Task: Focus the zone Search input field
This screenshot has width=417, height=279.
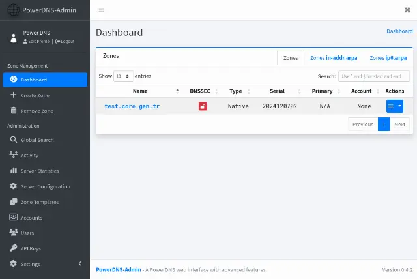Action: pyautogui.click(x=373, y=76)
